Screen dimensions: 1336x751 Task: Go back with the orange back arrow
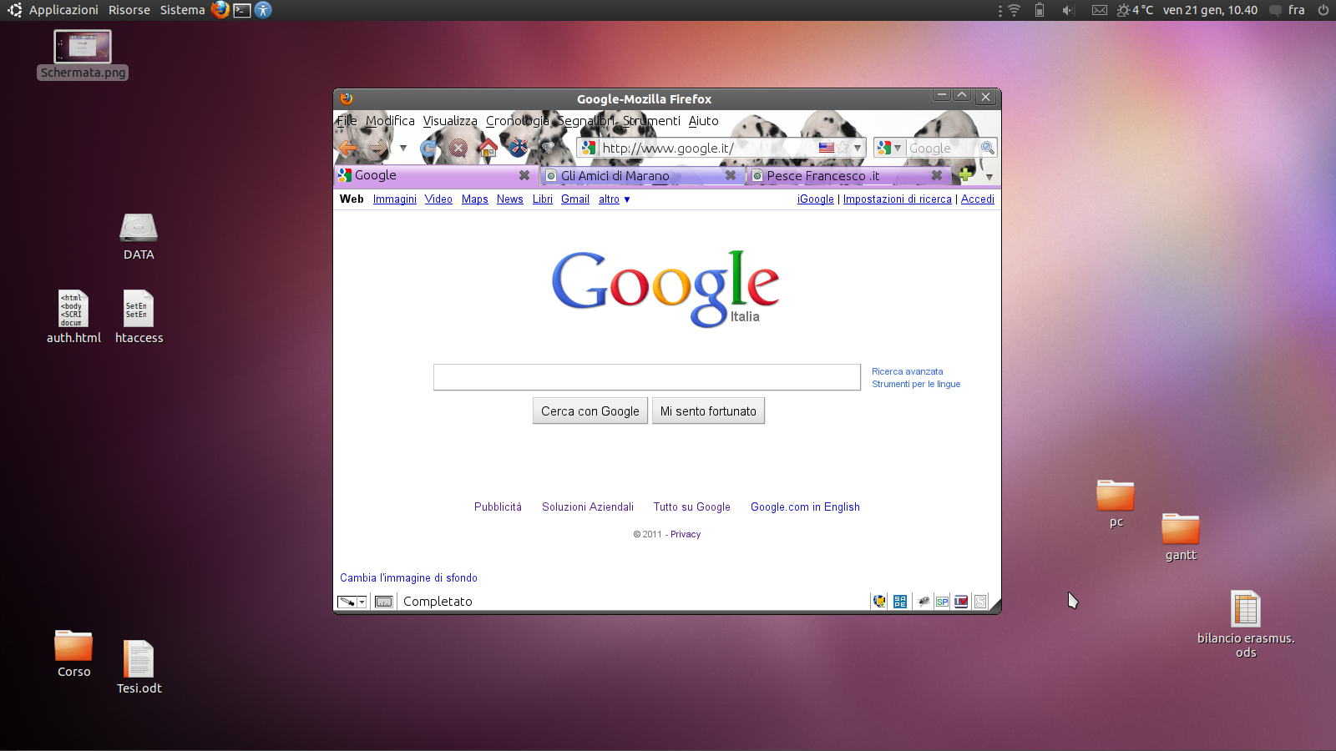(x=348, y=149)
